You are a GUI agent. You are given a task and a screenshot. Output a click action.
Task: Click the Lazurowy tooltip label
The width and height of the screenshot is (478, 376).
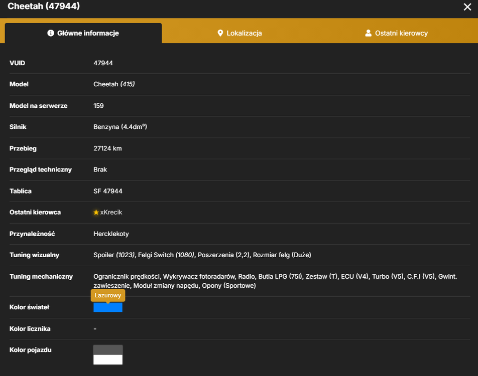coord(108,295)
